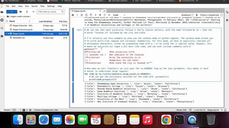Refresh the file browser list

(33, 12)
